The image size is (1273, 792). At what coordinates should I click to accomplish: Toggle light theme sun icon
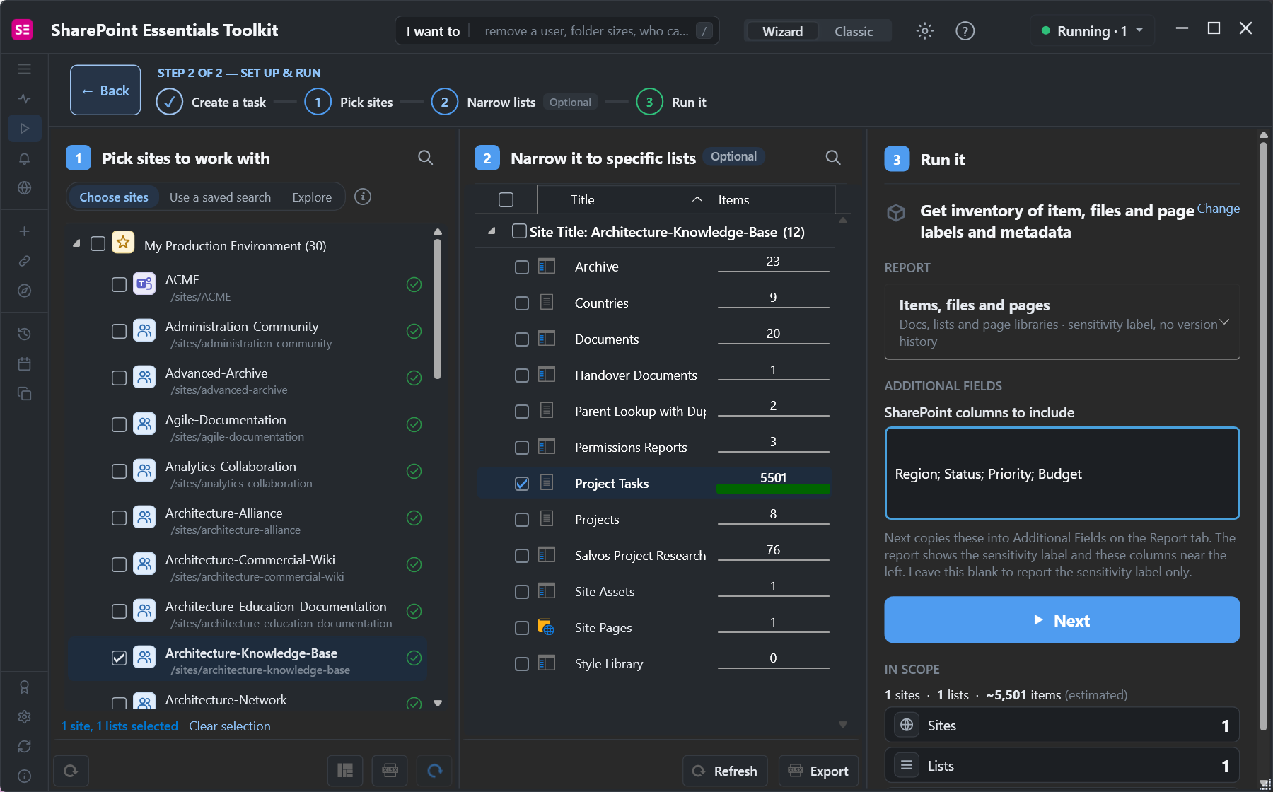(924, 31)
